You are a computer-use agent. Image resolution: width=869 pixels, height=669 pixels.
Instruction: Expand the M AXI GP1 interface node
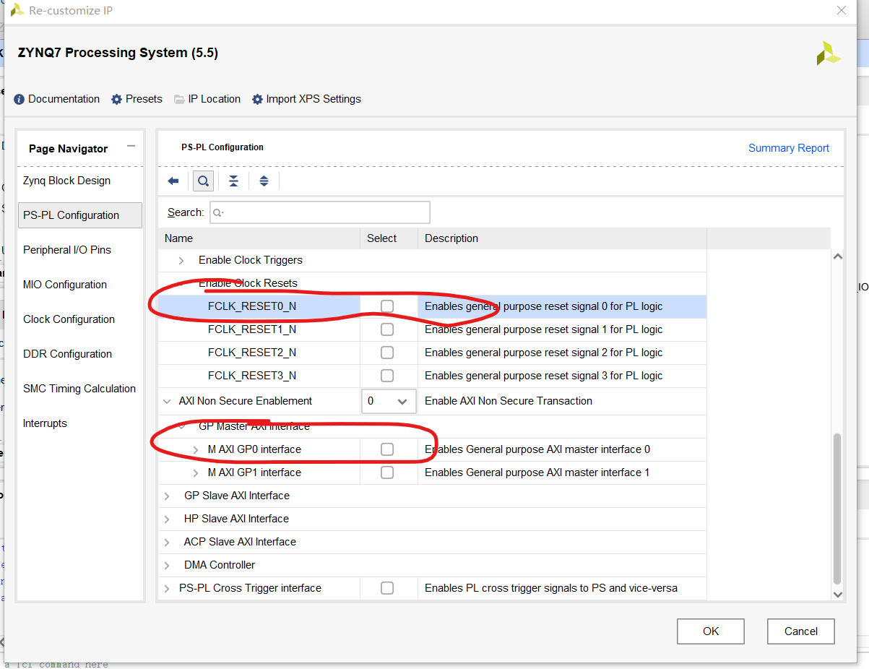tap(196, 472)
